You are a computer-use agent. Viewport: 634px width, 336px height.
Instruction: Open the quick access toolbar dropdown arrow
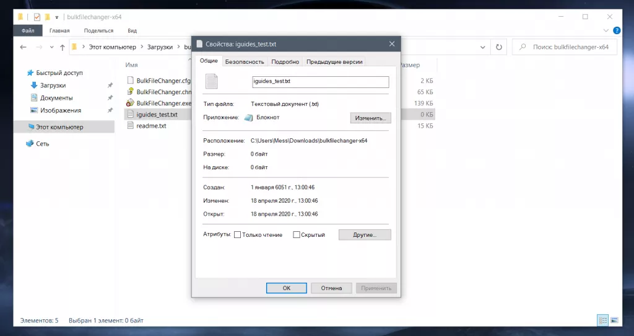(58, 17)
